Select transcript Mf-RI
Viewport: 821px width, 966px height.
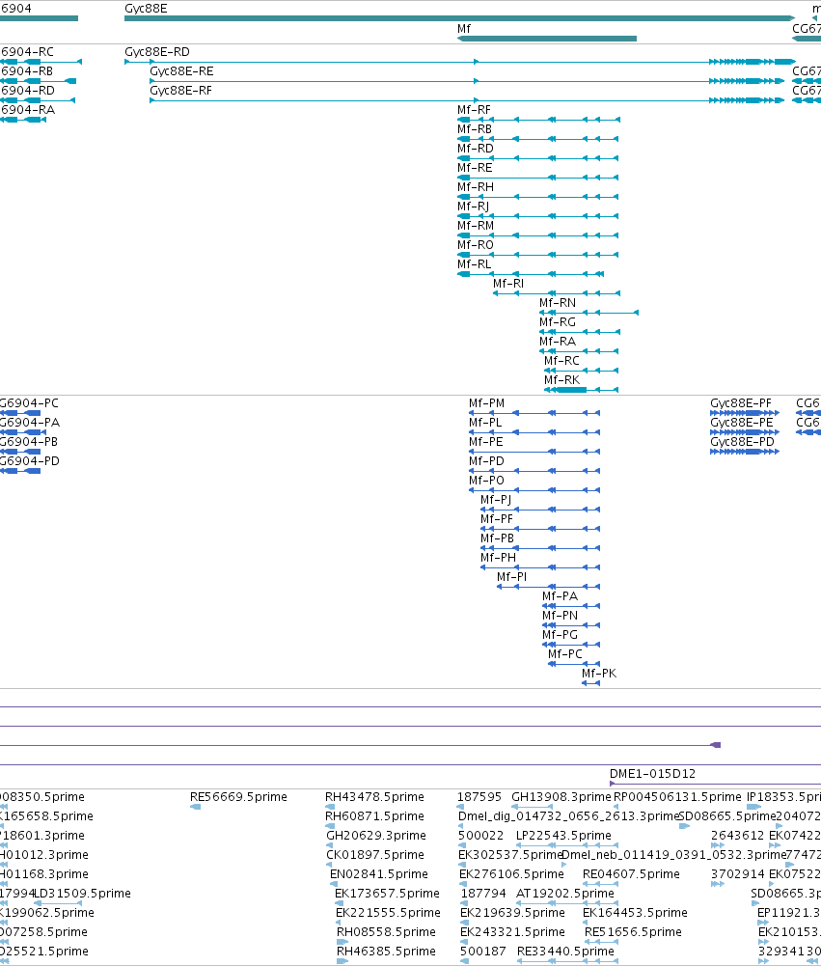508,284
